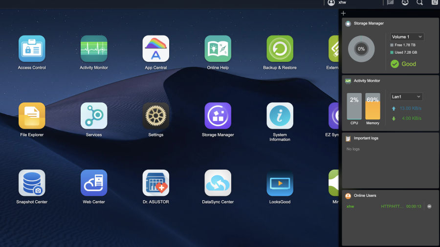The width and height of the screenshot is (440, 247).
Task: Open Web Center app
Action: 94,183
